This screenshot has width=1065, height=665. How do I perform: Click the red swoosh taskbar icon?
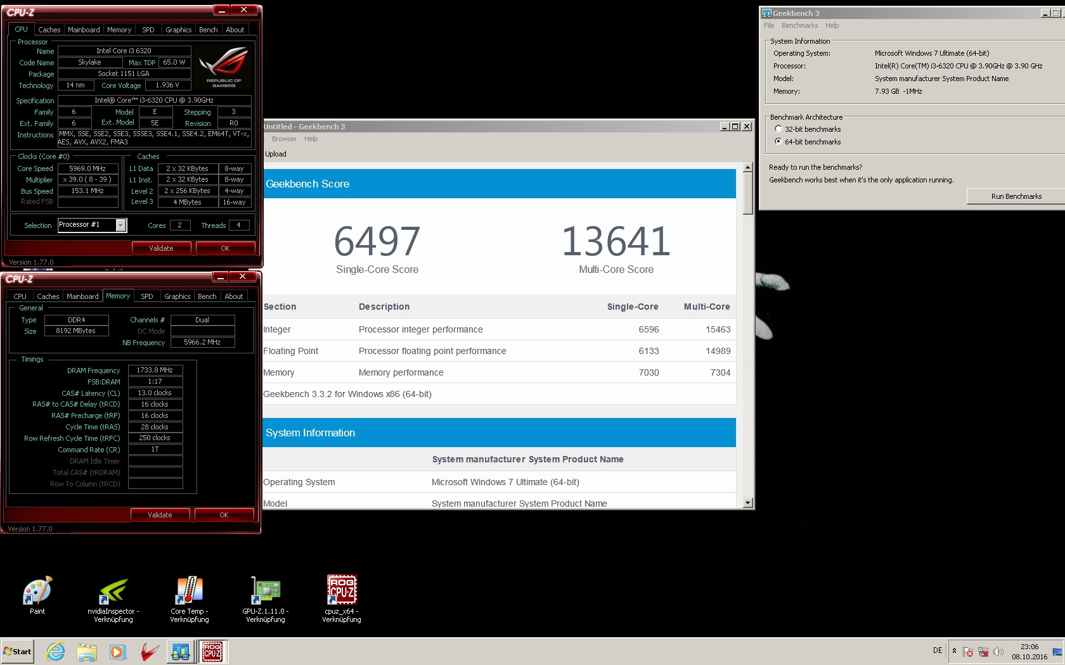pos(150,652)
